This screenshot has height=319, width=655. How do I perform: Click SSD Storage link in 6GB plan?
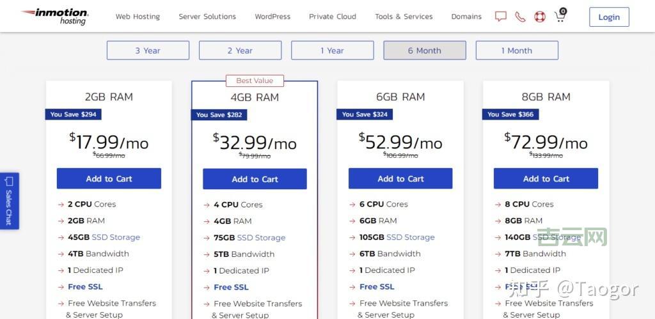[410, 237]
